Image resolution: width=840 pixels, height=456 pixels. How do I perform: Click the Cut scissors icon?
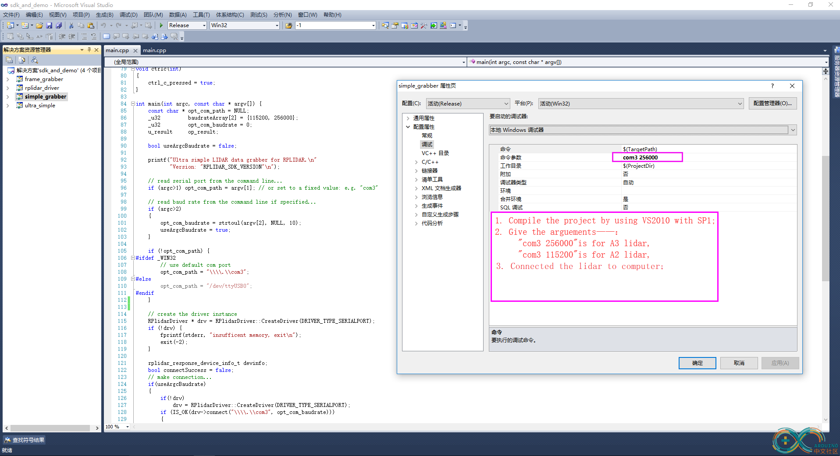(71, 25)
